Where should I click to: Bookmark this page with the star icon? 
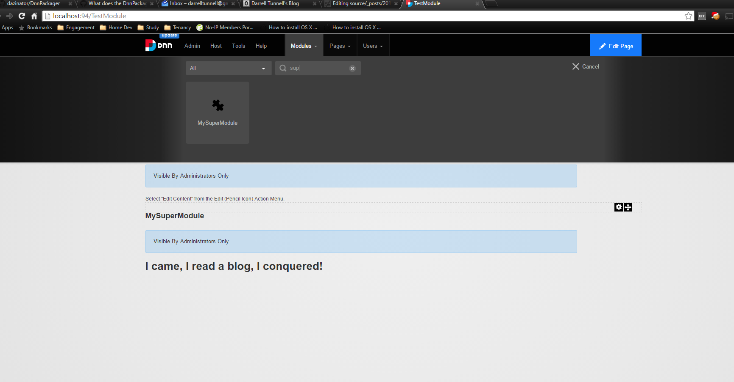(688, 16)
